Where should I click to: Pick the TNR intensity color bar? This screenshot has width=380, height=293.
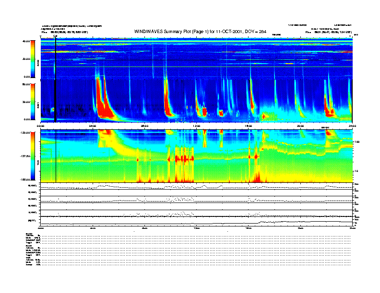click(x=33, y=156)
